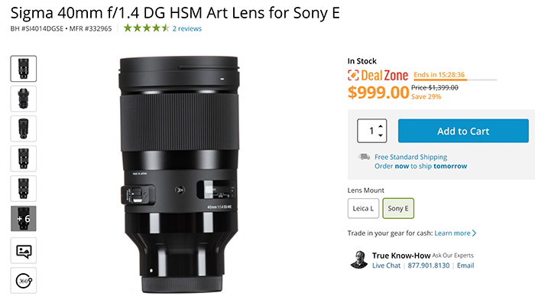Viewport: 535px width, 303px height.
Task: Show the +6 more images thumbnail
Action: [24, 219]
